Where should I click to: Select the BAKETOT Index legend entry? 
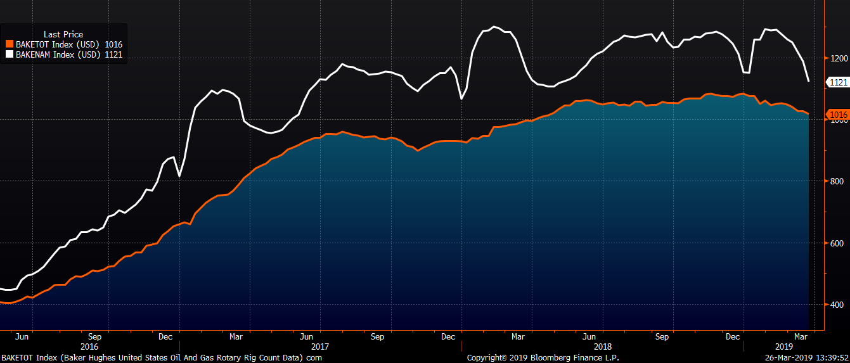[x=63, y=45]
